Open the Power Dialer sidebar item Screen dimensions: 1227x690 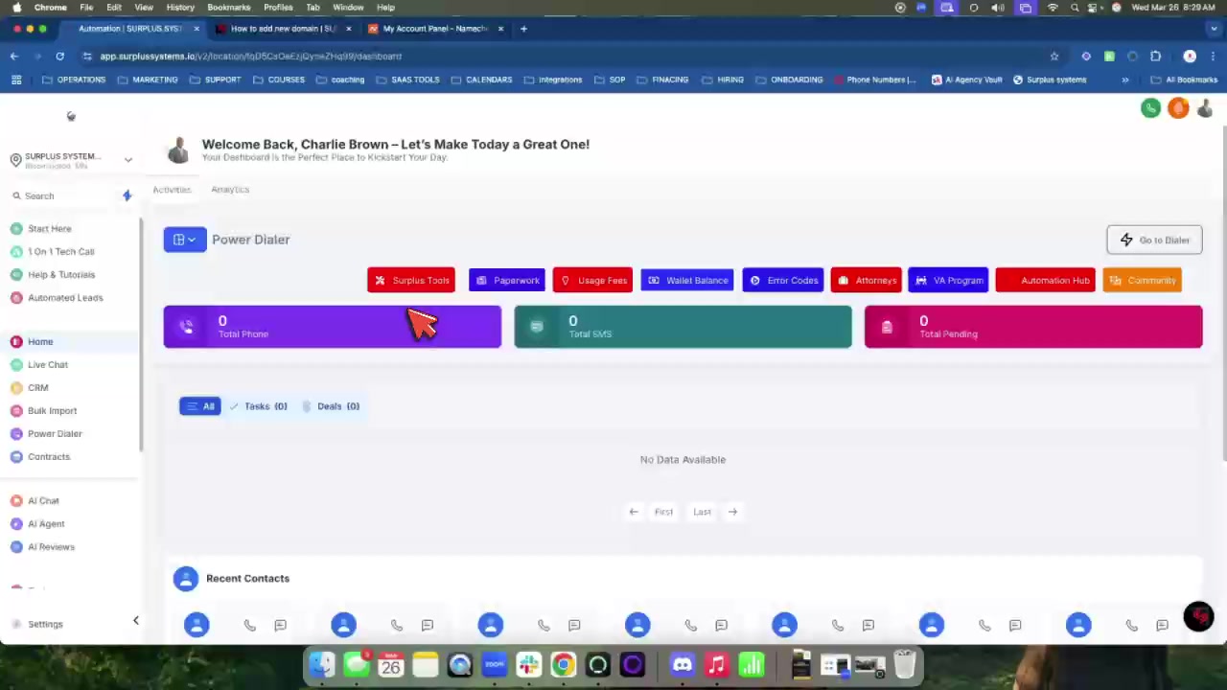tap(55, 434)
